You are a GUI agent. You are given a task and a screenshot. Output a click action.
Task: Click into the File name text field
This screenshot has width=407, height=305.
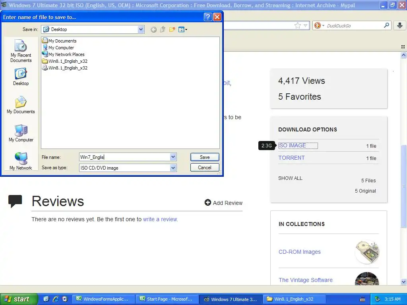point(124,157)
